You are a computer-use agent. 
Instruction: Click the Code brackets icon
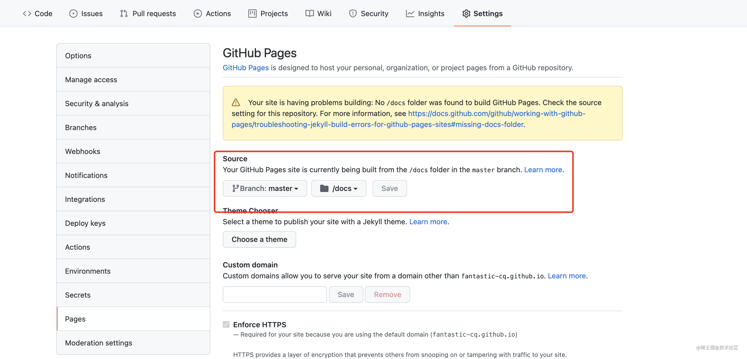pos(27,14)
